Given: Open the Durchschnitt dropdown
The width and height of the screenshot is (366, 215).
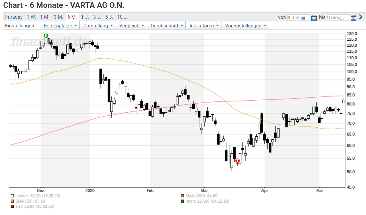Looking at the screenshot, I should (166, 26).
